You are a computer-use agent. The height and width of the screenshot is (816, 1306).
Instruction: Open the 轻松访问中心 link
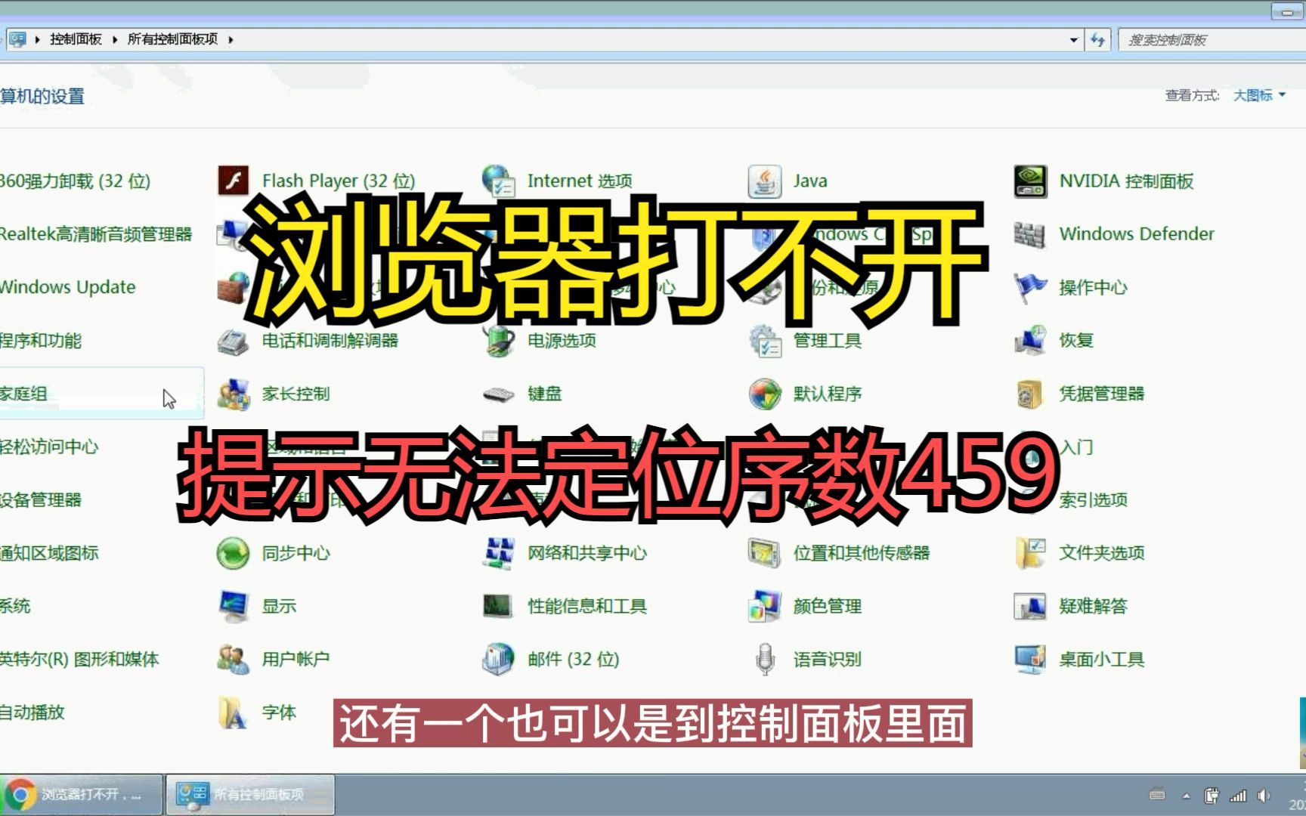tap(49, 447)
